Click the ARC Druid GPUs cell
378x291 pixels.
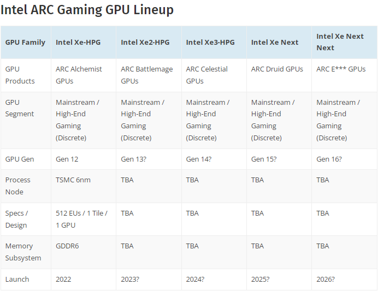[x=277, y=69]
